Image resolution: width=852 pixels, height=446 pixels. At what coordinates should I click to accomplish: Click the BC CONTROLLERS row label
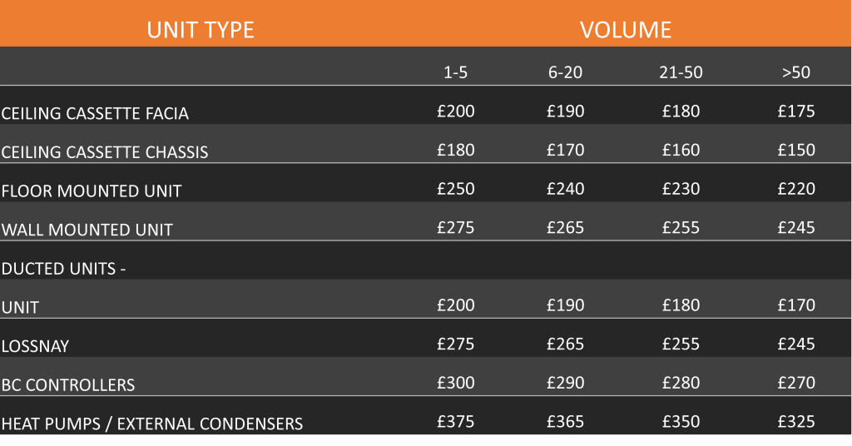coord(68,385)
